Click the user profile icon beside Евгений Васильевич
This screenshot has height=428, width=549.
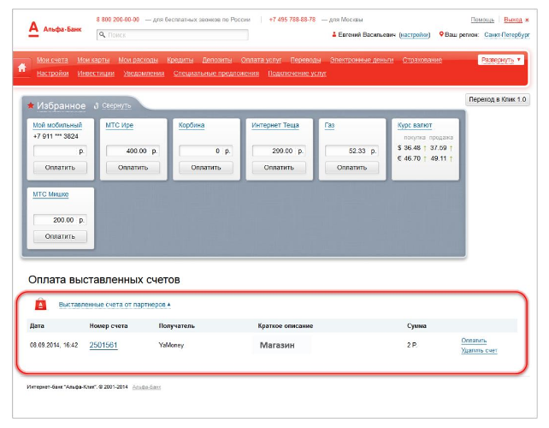pos(334,34)
